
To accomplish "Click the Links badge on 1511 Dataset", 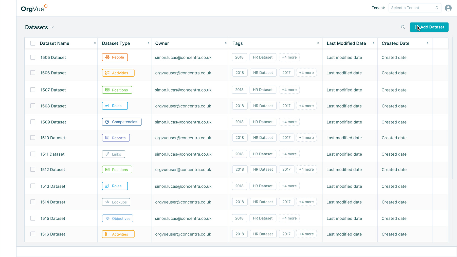I will tap(114, 154).
